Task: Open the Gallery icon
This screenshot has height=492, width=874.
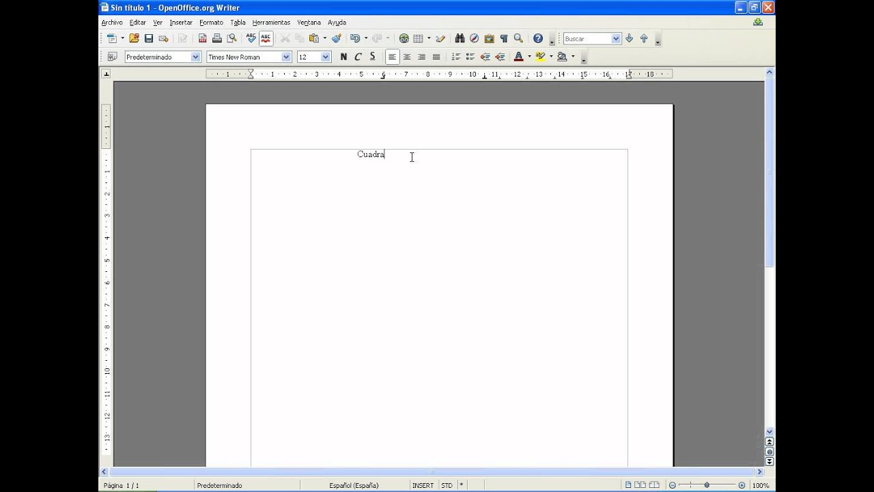Action: coord(490,39)
